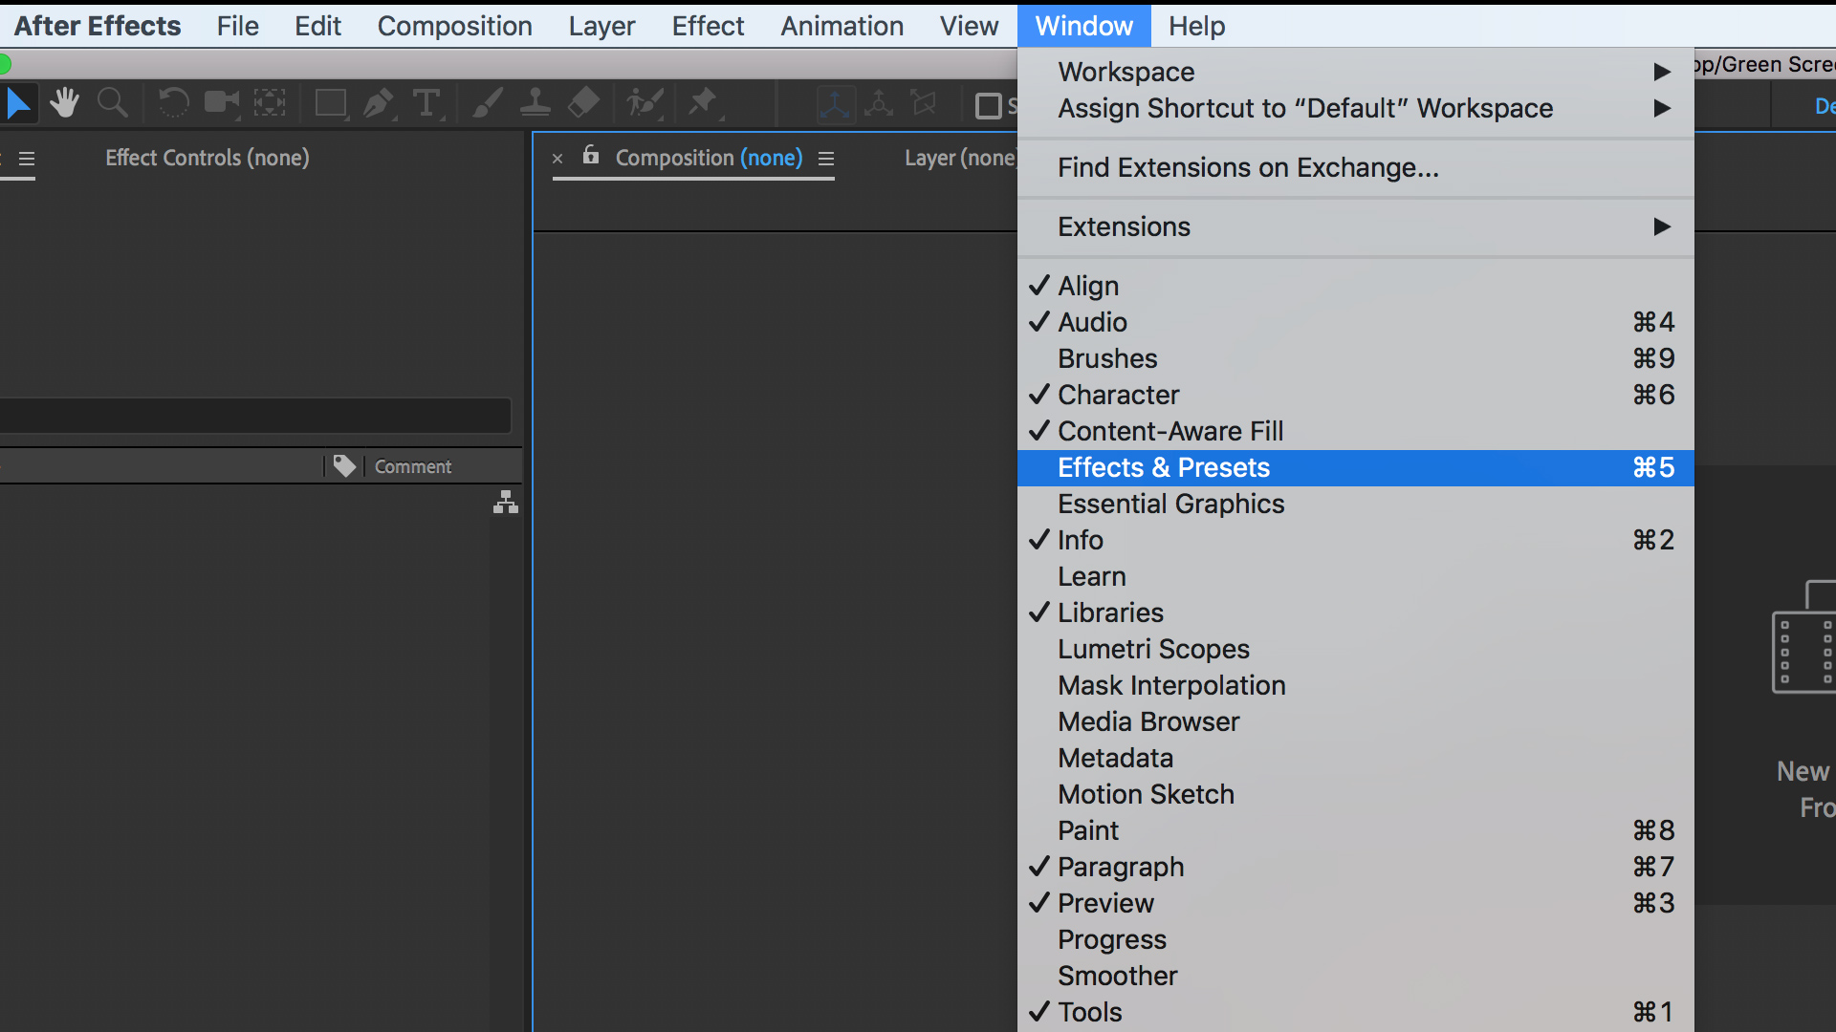Viewport: 1836px width, 1032px height.
Task: Select the Horizontal Type tool
Action: [x=427, y=102]
